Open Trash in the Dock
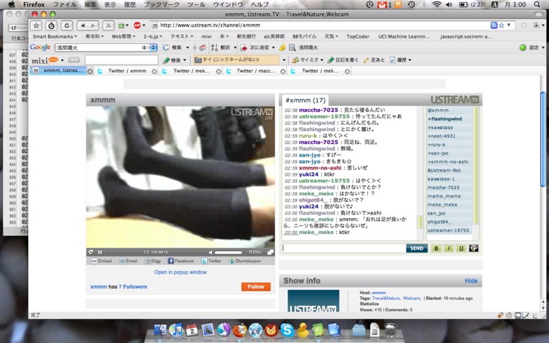Image resolution: width=549 pixels, height=343 pixels. coord(390,330)
